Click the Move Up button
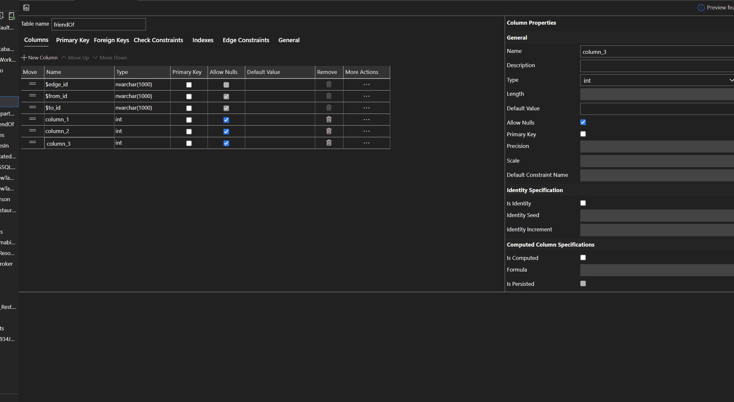 click(75, 58)
